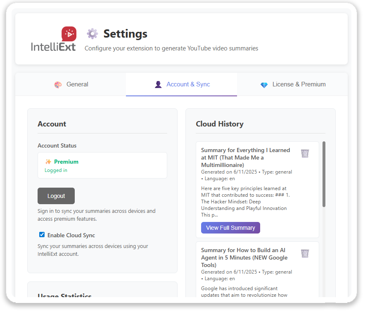
Task: Open the License & Premium tab
Action: tap(299, 84)
